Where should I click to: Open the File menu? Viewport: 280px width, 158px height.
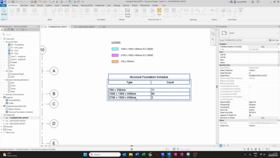pos(3,5)
